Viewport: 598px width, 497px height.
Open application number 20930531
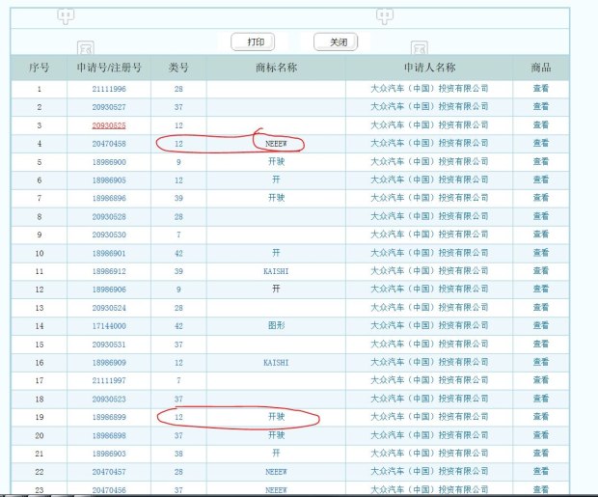(x=109, y=345)
